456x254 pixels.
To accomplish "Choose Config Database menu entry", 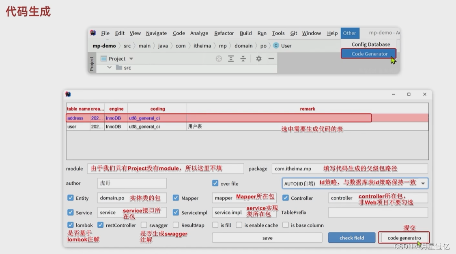I will tap(370, 44).
